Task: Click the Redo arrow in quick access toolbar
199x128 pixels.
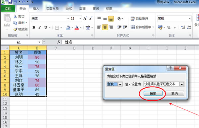Action: click(24, 2)
